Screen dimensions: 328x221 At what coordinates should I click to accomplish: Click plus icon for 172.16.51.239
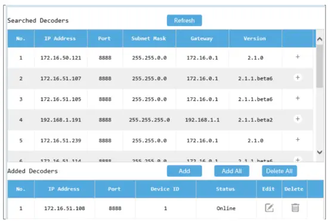click(298, 140)
